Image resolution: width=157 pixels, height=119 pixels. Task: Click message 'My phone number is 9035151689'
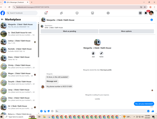pyautogui.click(x=59, y=87)
